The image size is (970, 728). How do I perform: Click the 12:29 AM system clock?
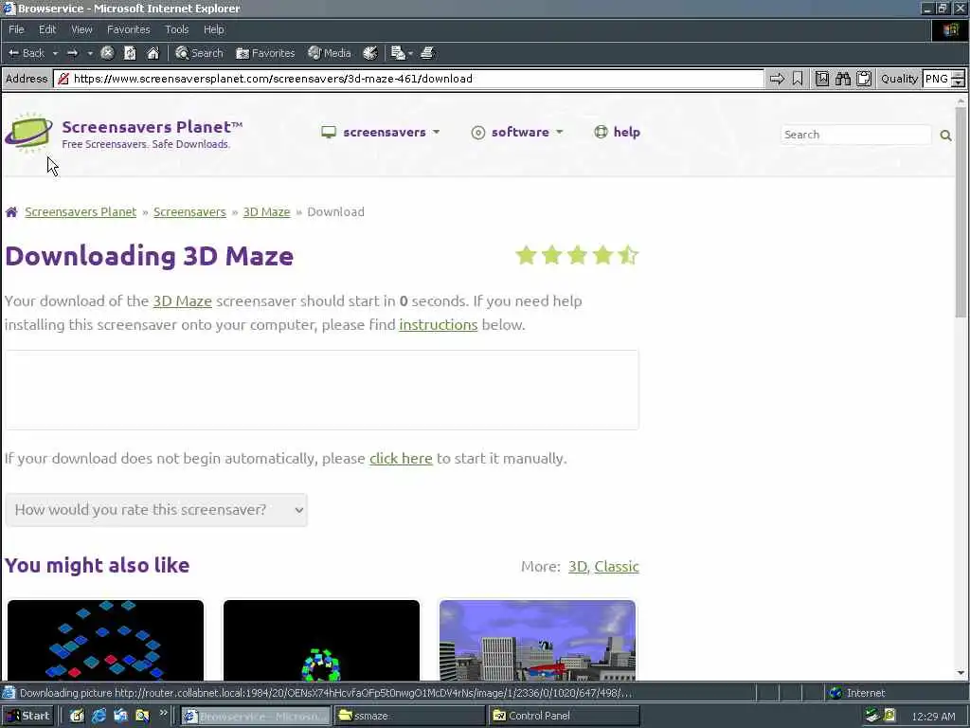click(933, 717)
